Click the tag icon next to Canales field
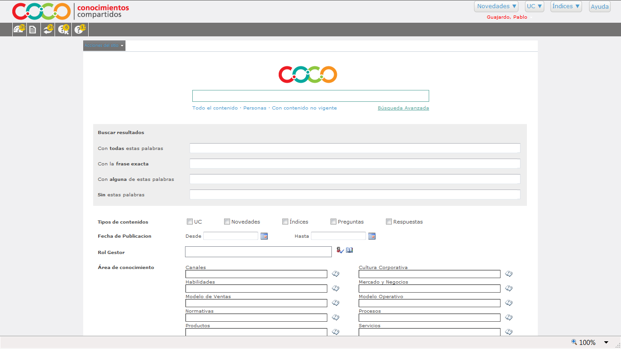Viewport: 621px width, 349px height. pyautogui.click(x=336, y=274)
